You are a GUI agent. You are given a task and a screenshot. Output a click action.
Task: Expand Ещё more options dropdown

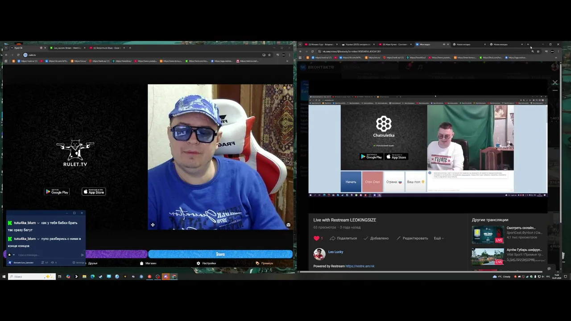tap(439, 238)
